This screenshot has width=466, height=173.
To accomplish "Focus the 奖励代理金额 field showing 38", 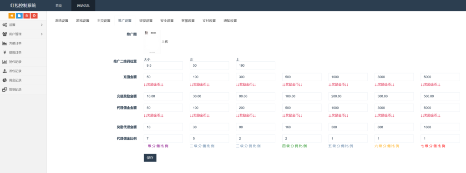I will (209, 127).
